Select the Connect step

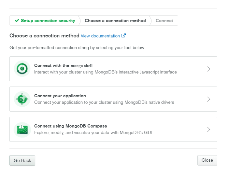click(x=164, y=20)
